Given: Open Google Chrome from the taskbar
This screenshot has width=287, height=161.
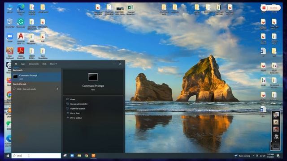Looking at the screenshot, I should (x=86, y=156).
